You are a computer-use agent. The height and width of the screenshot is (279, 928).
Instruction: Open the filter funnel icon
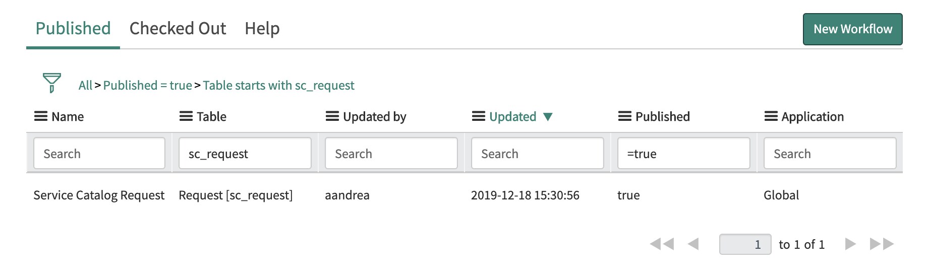[51, 83]
